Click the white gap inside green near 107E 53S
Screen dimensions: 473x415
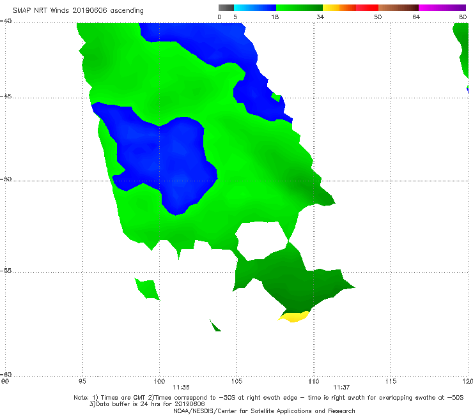261,239
